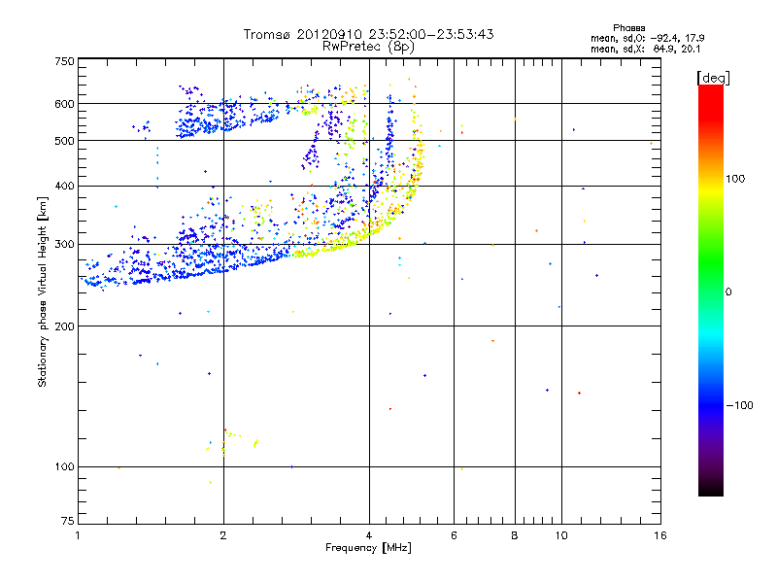Click the 'Stationary phase Virtual Height [km]' axis label
777x583 pixels.
(43, 291)
